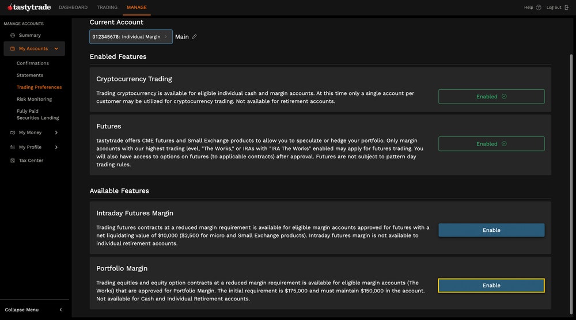Enable Intraday Futures Margin
The image size is (576, 320).
491,230
